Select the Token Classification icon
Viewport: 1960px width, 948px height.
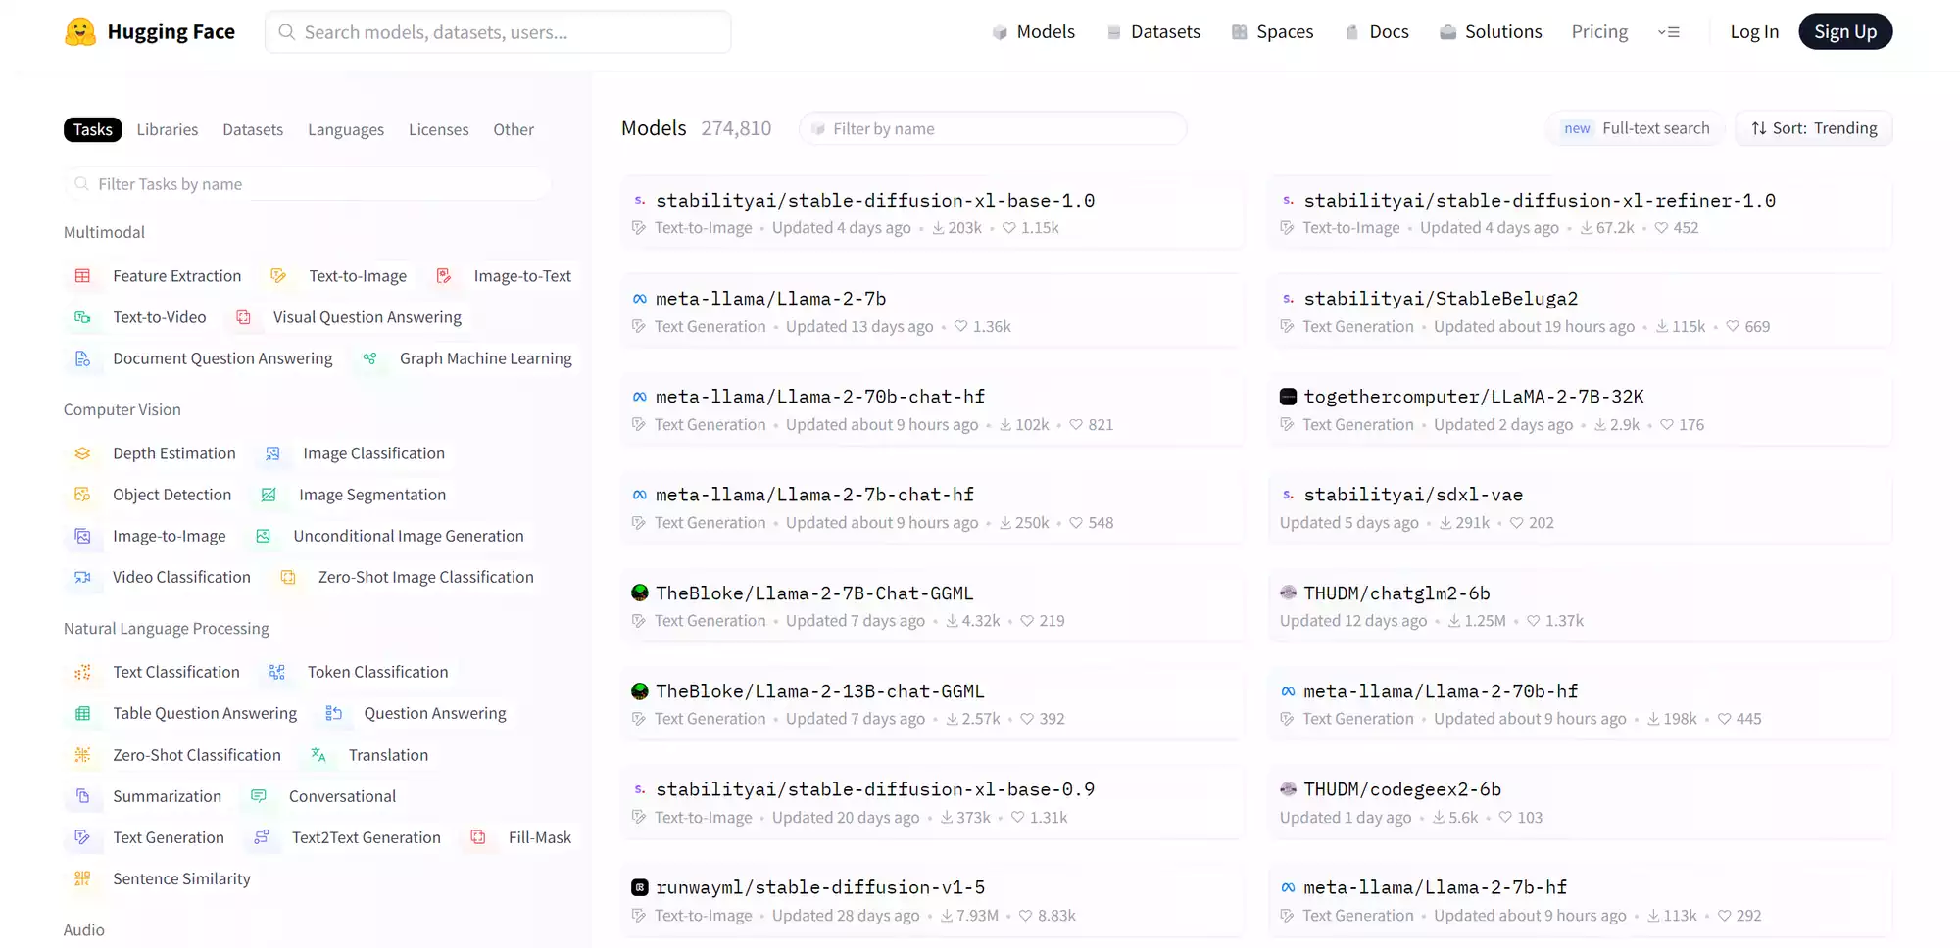tap(277, 672)
